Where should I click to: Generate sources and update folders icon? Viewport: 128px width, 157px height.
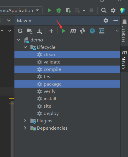tap(29, 31)
